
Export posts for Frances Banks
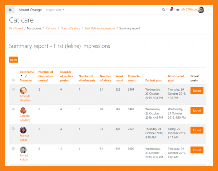pyautogui.click(x=197, y=130)
